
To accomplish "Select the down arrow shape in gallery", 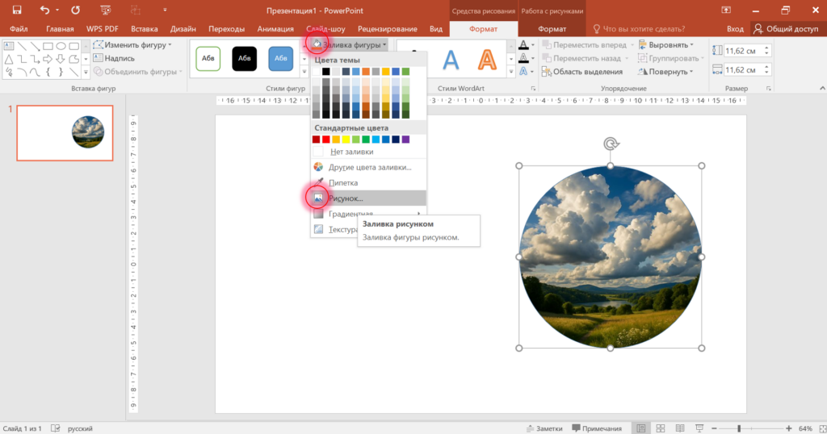I will coord(61,59).
